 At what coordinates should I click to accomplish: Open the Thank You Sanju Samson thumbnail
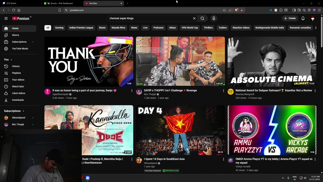point(89,61)
